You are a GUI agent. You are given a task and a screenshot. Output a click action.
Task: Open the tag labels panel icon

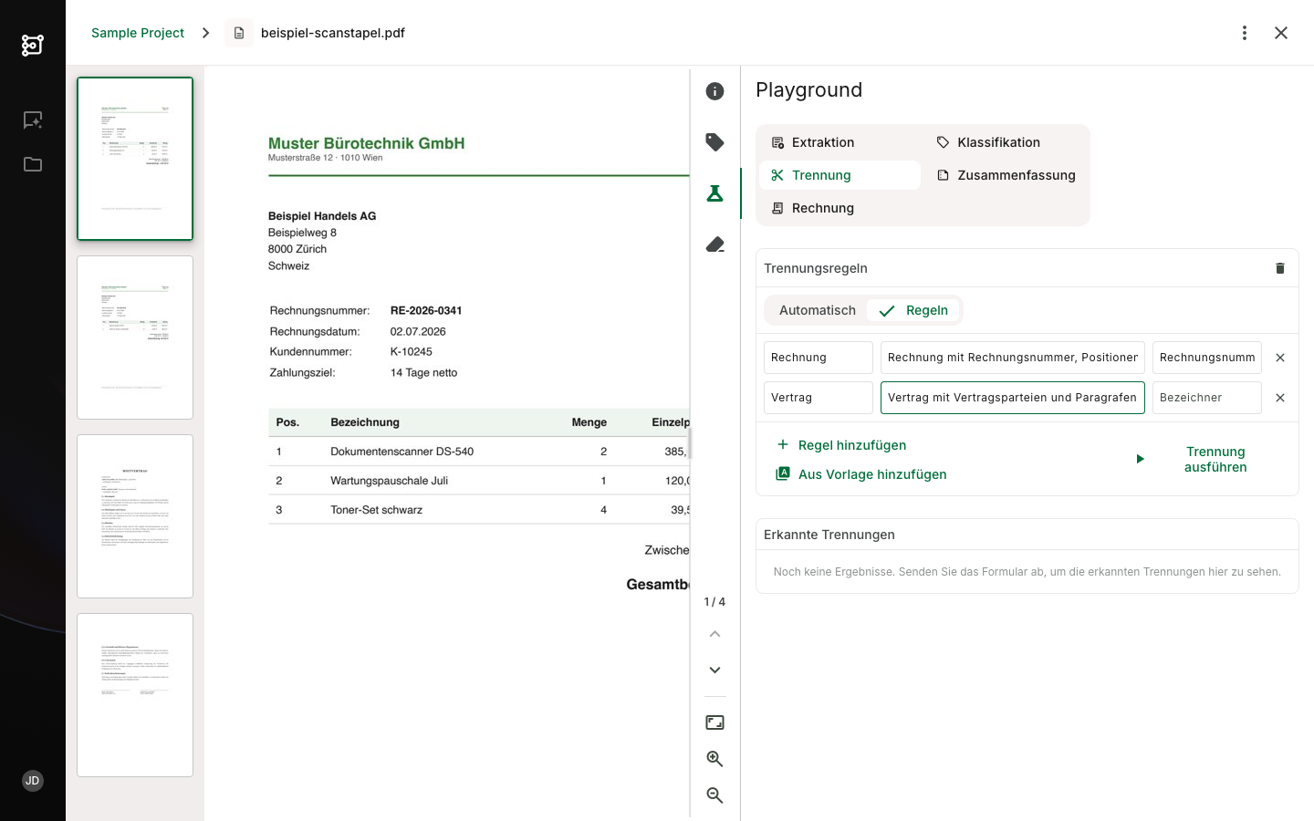click(715, 142)
